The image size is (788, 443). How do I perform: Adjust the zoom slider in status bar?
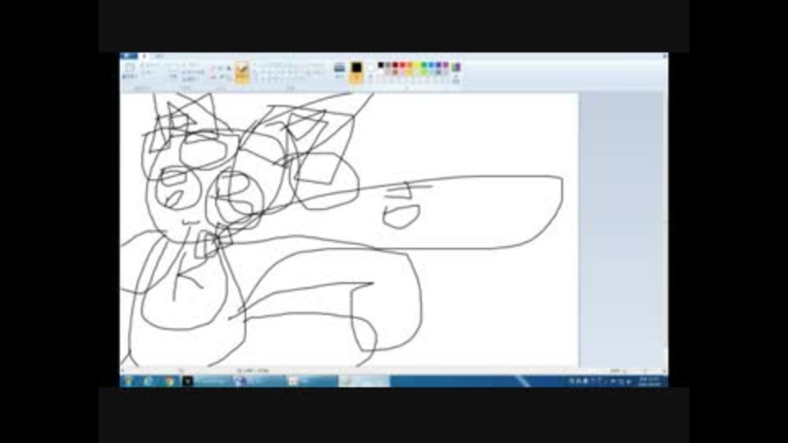[645, 371]
